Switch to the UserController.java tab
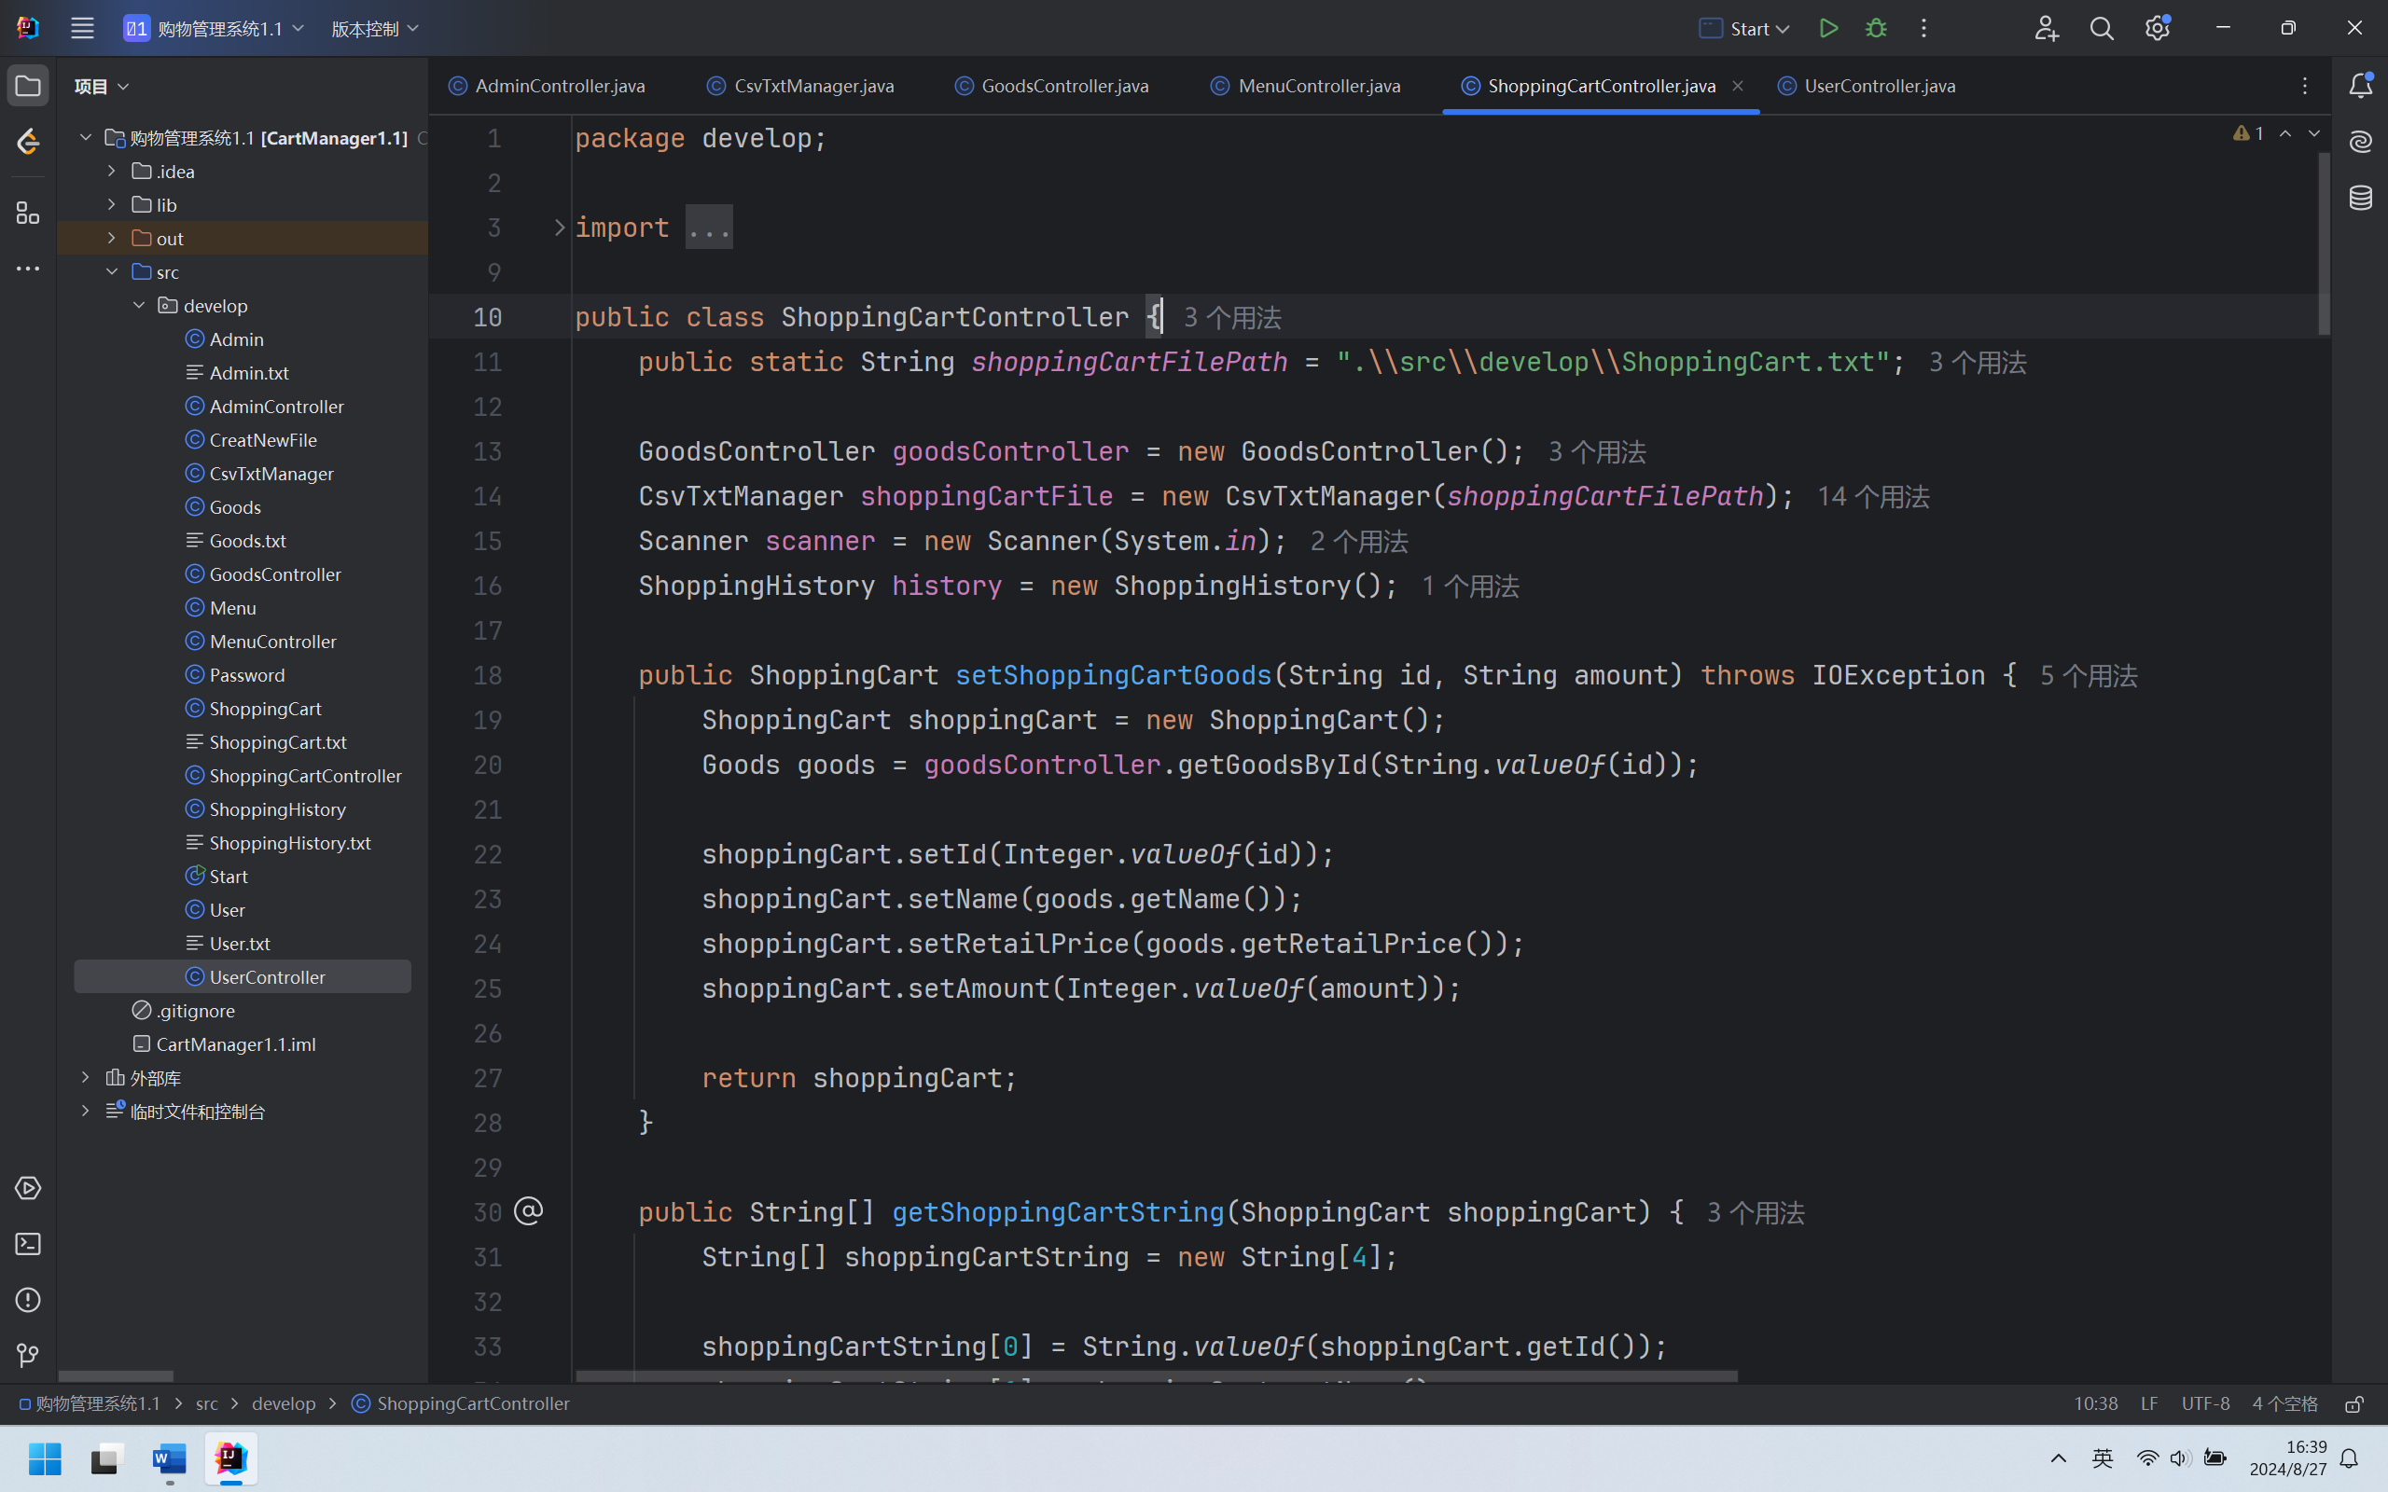This screenshot has width=2388, height=1492. point(1878,86)
